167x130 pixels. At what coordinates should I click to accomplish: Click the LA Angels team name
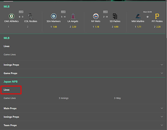coord(73,21)
